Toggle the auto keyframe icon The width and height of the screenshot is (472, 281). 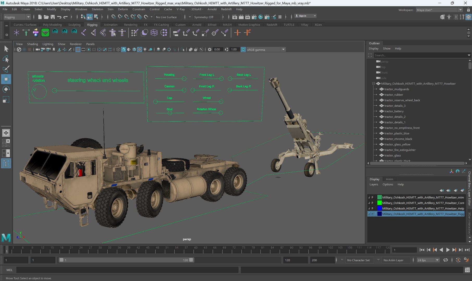point(458,260)
